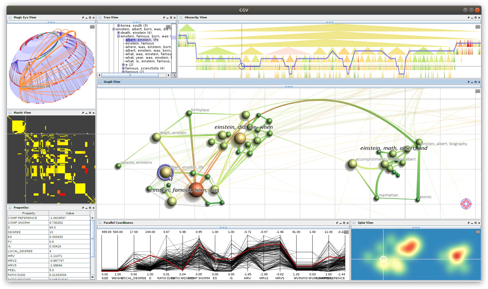The image size is (488, 289).
Task: Click the 'Value' column header
Action: [69, 213]
